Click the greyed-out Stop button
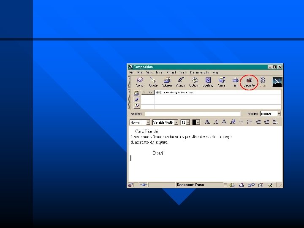 point(263,82)
